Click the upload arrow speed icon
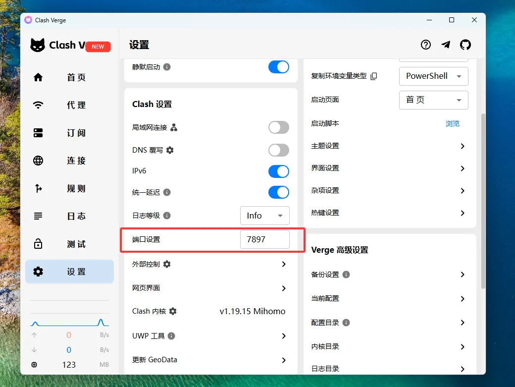 pos(34,335)
